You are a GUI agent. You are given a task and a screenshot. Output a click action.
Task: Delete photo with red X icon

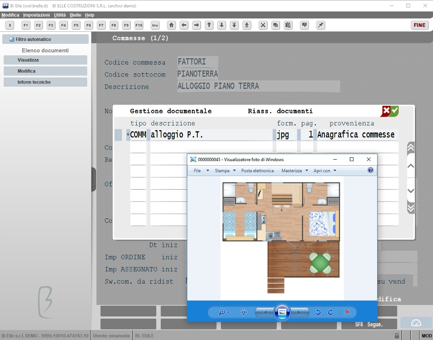[x=348, y=312]
